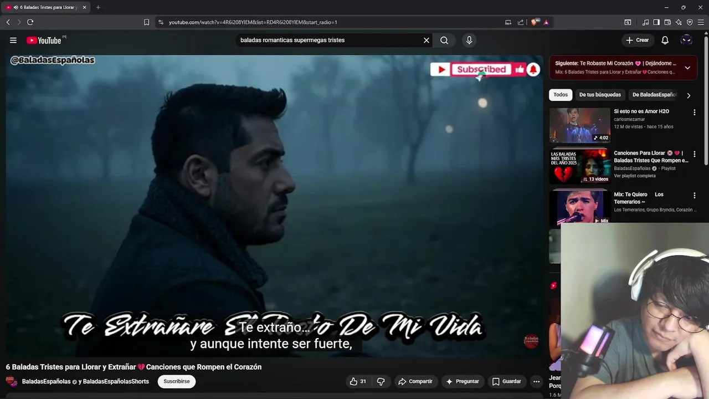Open Brave Shields lion icon
Image resolution: width=709 pixels, height=399 pixels.
point(535,22)
